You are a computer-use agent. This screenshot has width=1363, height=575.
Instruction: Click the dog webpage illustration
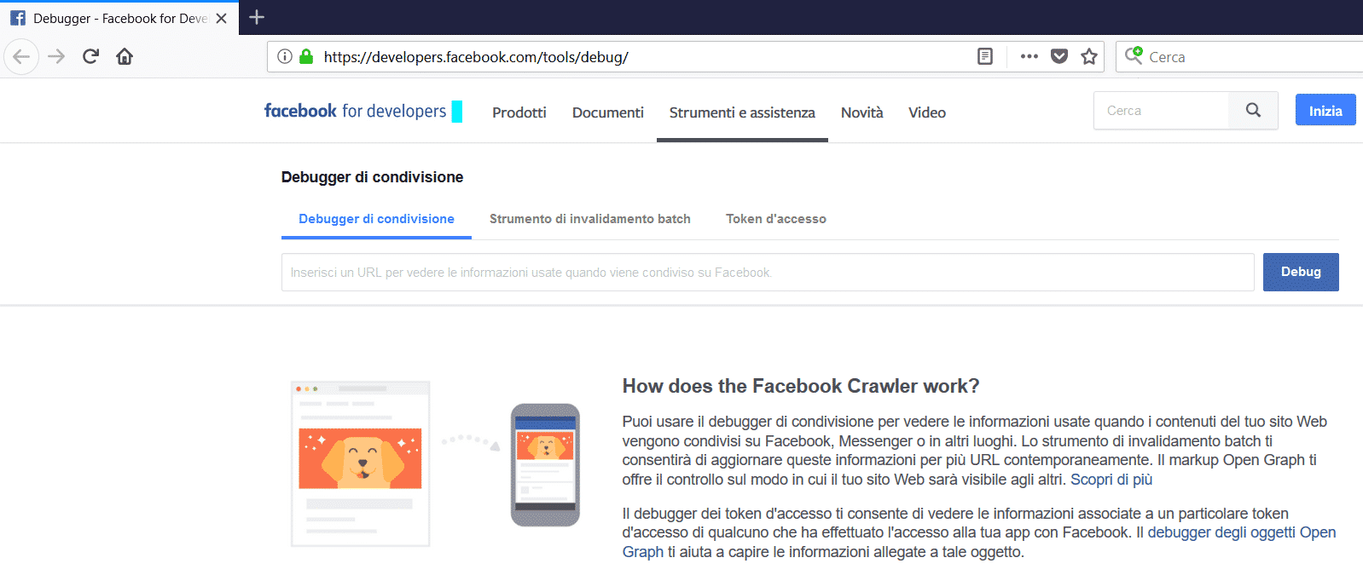click(x=360, y=463)
